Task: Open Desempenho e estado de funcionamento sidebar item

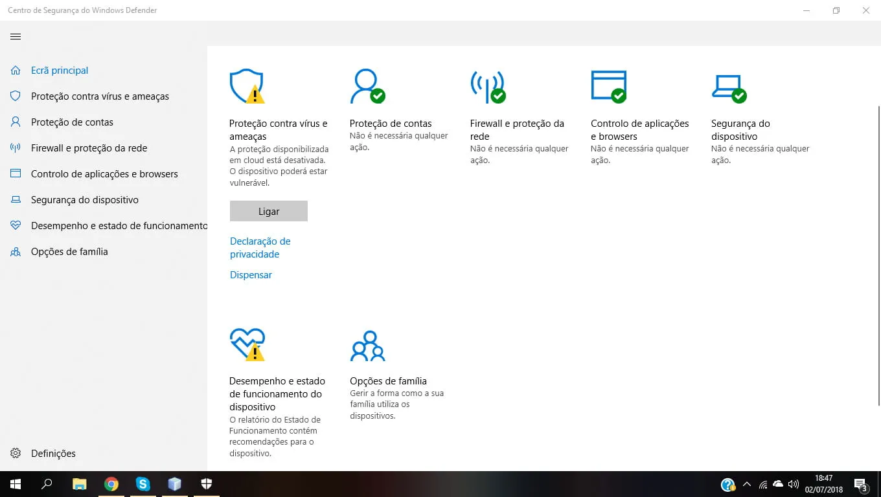Action: click(119, 226)
